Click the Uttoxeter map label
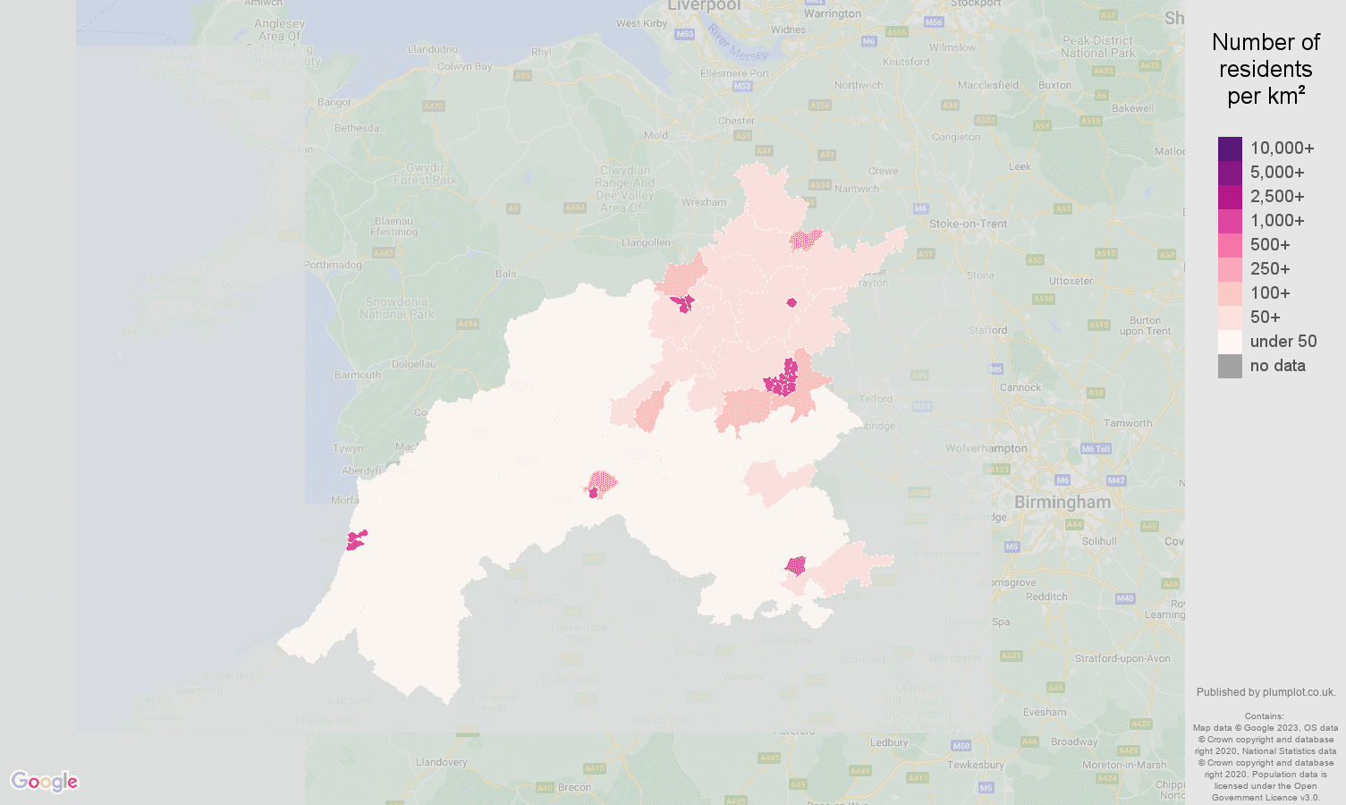Image resolution: width=1346 pixels, height=805 pixels. 1071,281
